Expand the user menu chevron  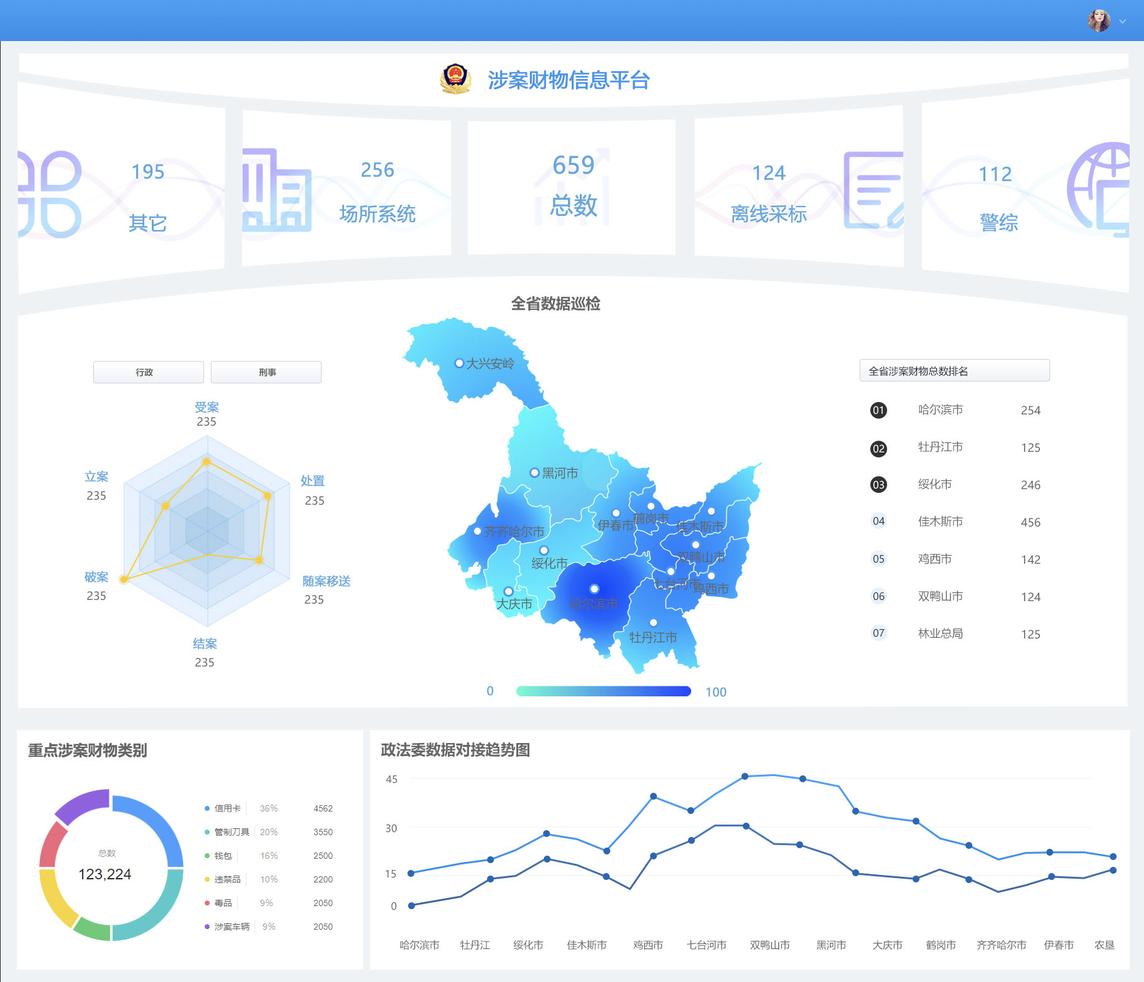tap(1122, 21)
